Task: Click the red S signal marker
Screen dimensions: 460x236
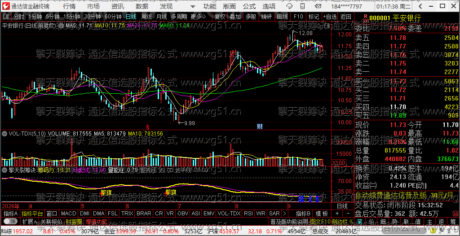Action: pyautogui.click(x=148, y=127)
